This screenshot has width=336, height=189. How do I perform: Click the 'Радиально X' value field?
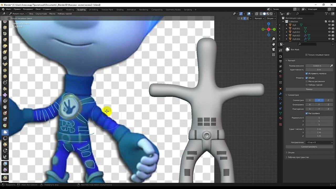pyautogui.click(x=319, y=118)
